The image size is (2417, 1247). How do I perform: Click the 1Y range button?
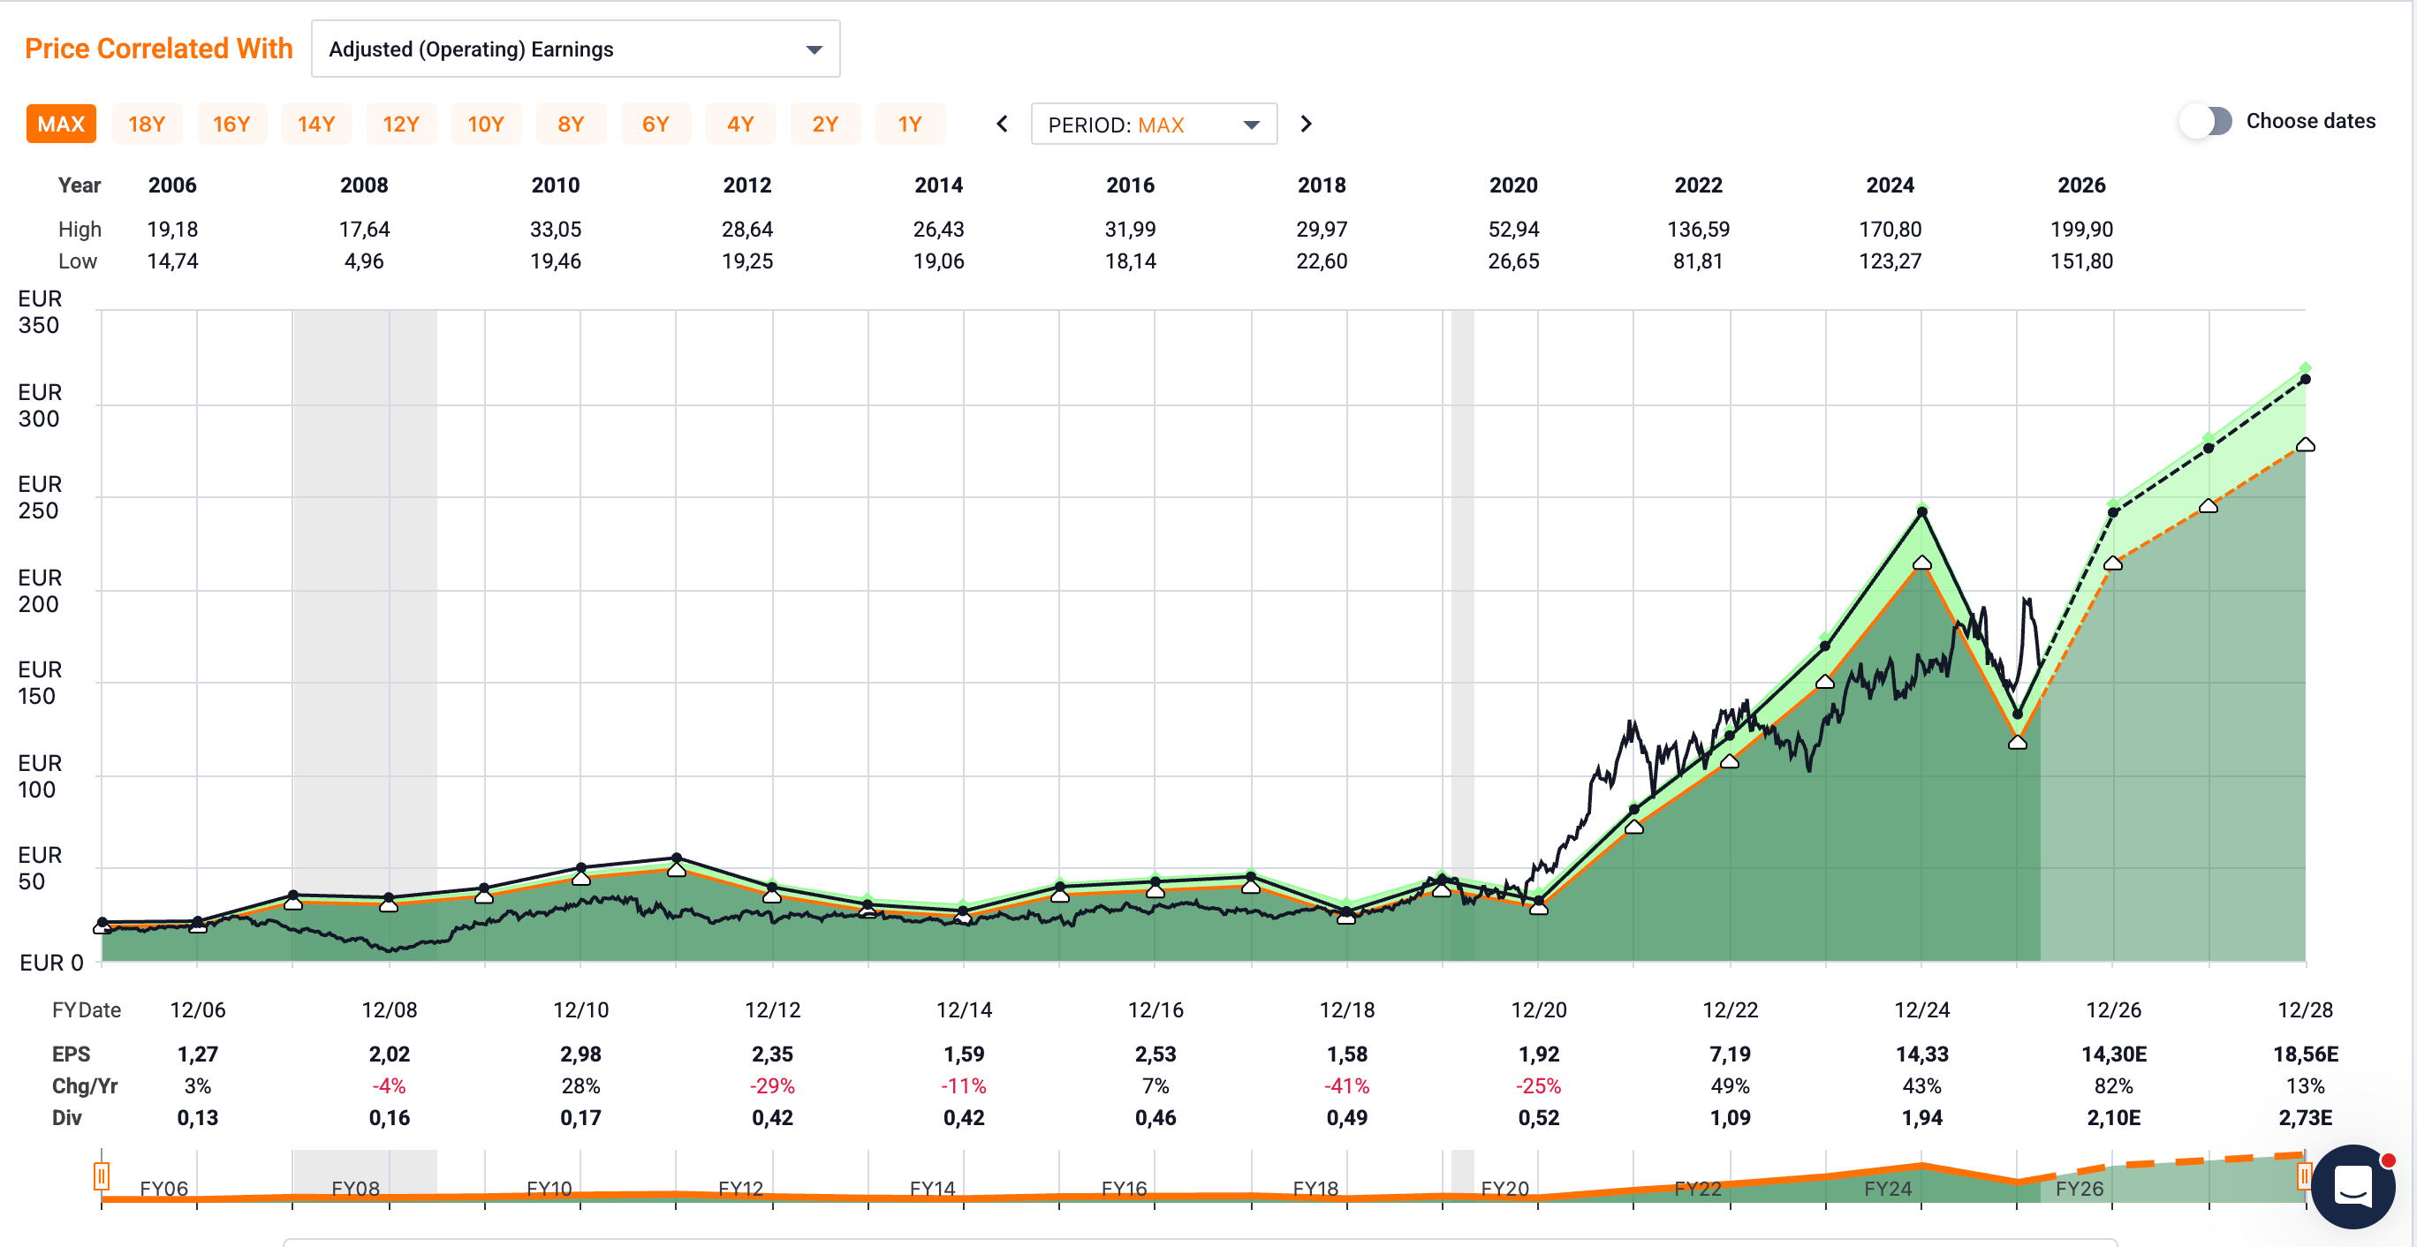tap(909, 124)
